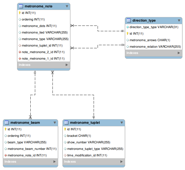Click the key icon beside direction_type id
The image size is (185, 170).
(x=127, y=33)
